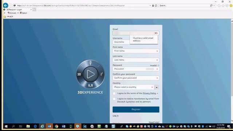Check 'I agree to the terms' checkbox
Image resolution: width=233 pixels, height=131 pixels.
114,94
